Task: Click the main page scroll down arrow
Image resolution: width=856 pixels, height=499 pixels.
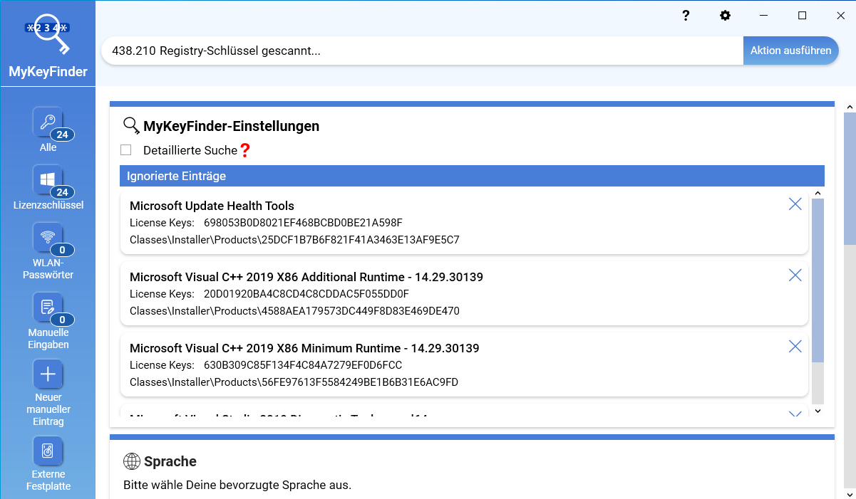Action: (x=850, y=493)
